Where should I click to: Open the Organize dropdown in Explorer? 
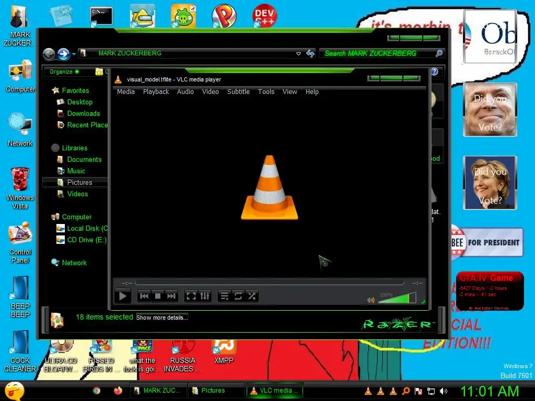point(64,72)
